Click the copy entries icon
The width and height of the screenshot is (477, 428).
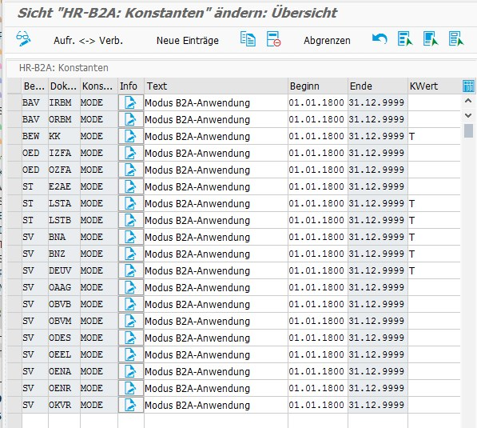[x=248, y=39]
